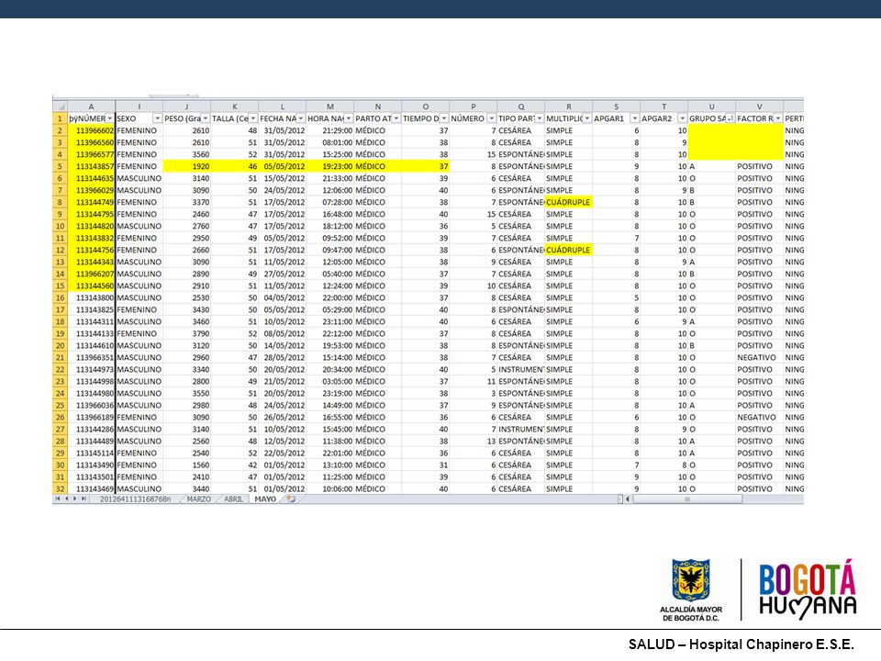881x661 pixels.
Task: Open the sorted GRUPO SA filter dropdown
Action: (730, 118)
